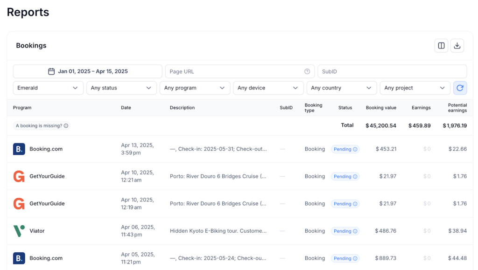This screenshot has width=478, height=270.
Task: Click the first GetYourGuide logo icon
Action: [x=19, y=176]
